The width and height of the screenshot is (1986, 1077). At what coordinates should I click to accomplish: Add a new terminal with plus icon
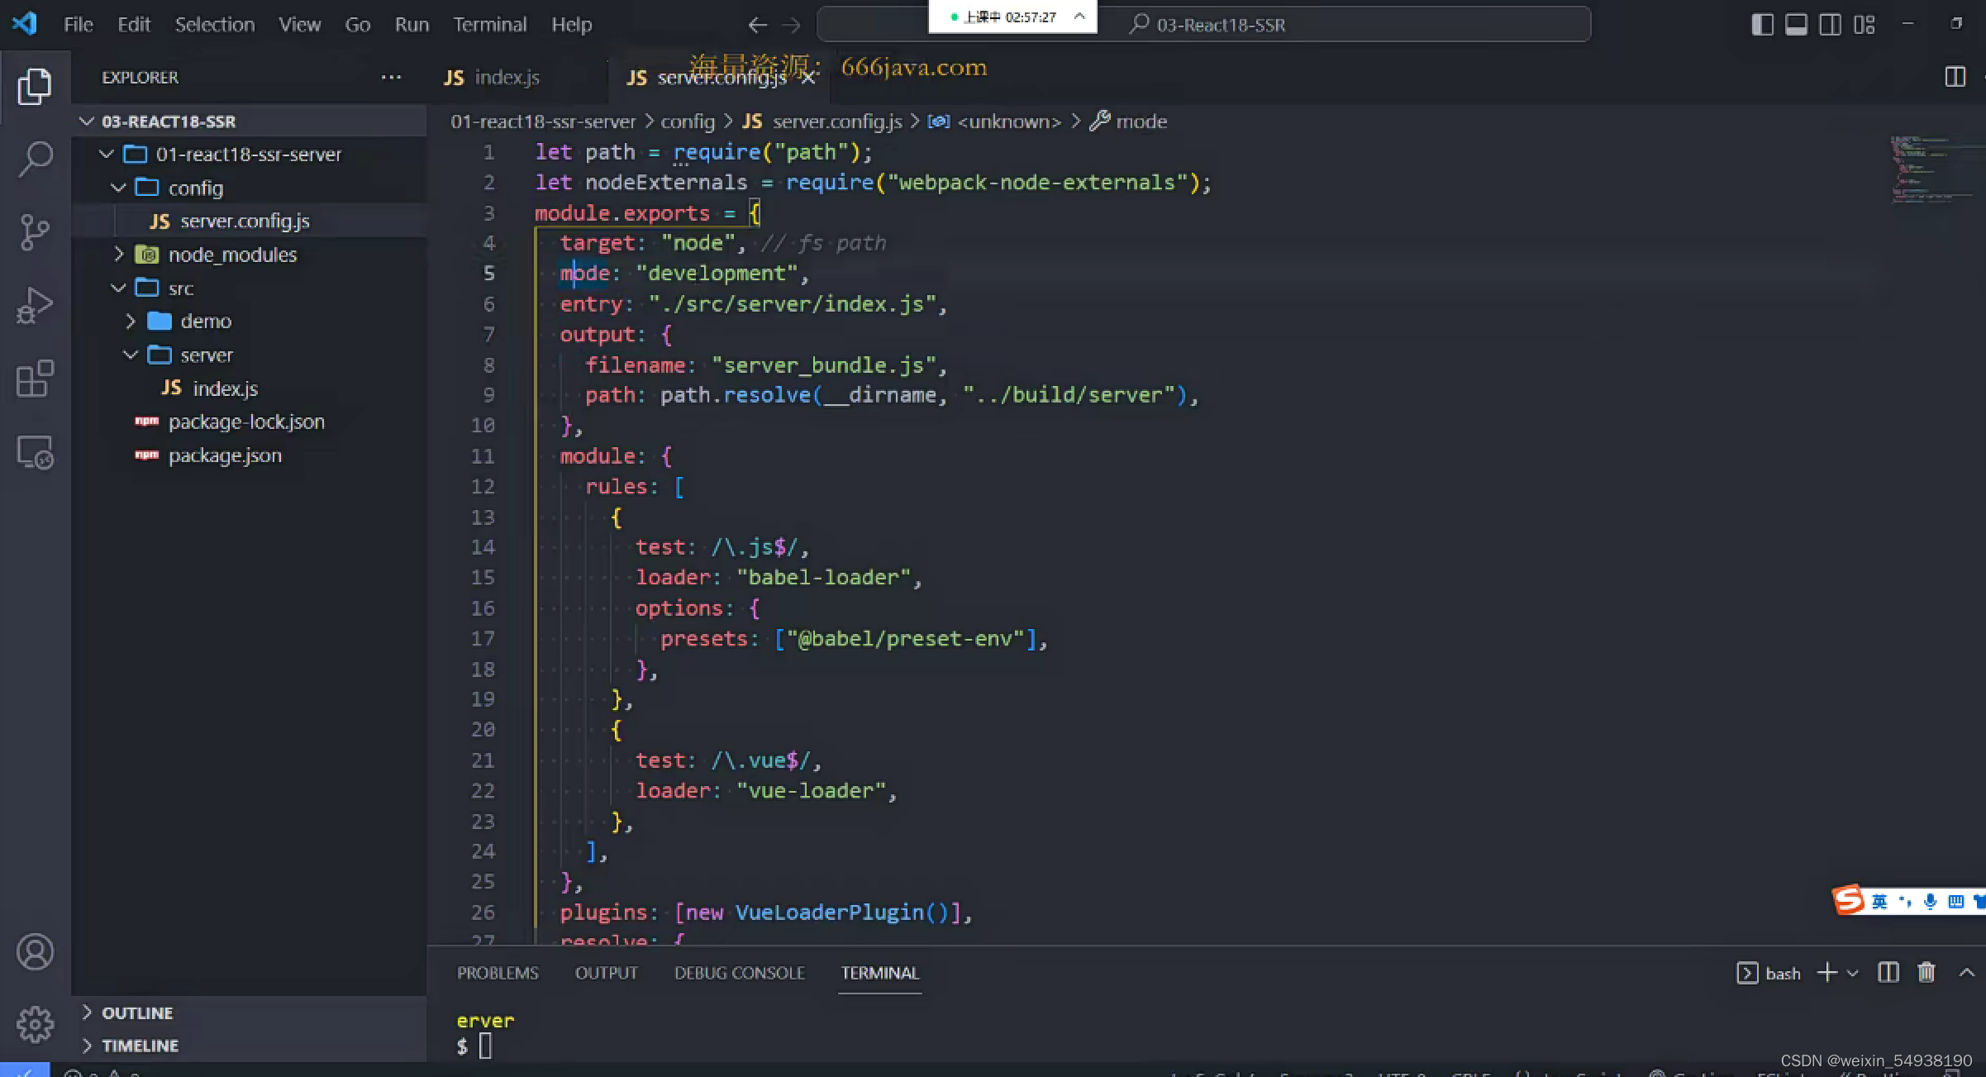tap(1827, 973)
